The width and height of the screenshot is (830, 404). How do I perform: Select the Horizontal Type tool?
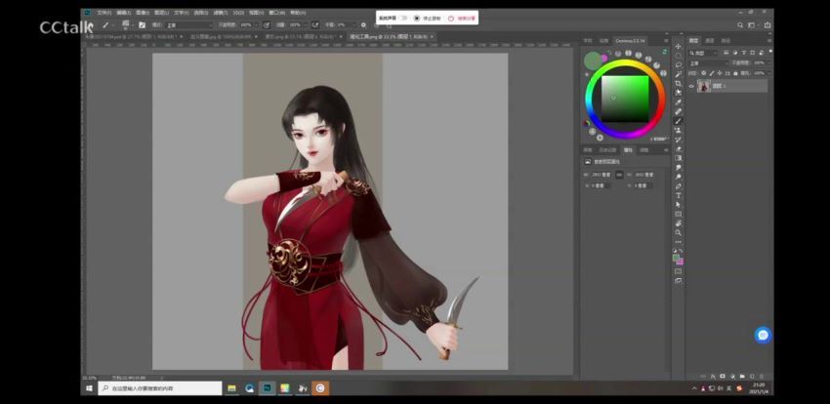(678, 195)
